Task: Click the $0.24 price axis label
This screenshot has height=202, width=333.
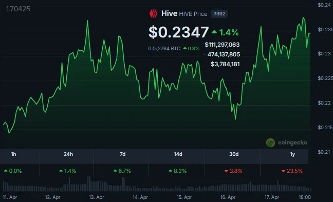Action: [324, 5]
